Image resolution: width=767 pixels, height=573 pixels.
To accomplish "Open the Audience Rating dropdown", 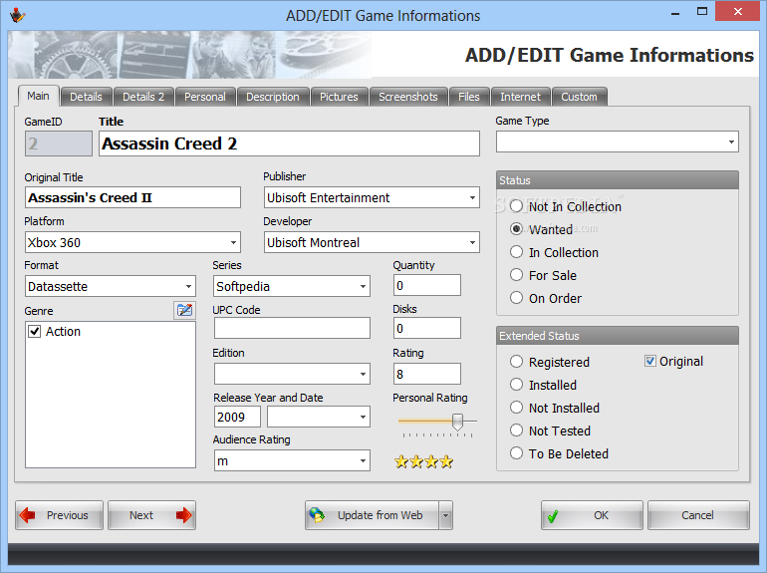I will point(363,460).
